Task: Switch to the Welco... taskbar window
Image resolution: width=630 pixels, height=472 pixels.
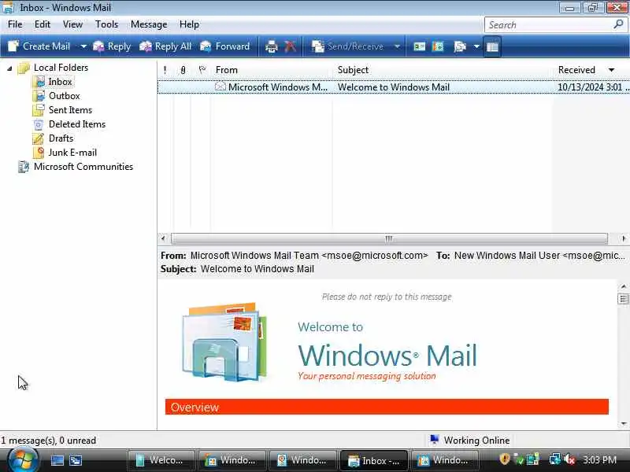Action: point(161,460)
